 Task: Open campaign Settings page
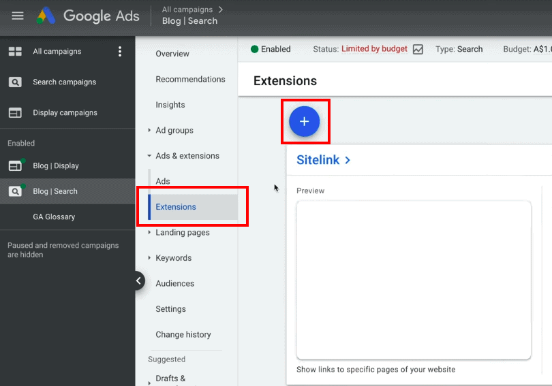(x=170, y=309)
